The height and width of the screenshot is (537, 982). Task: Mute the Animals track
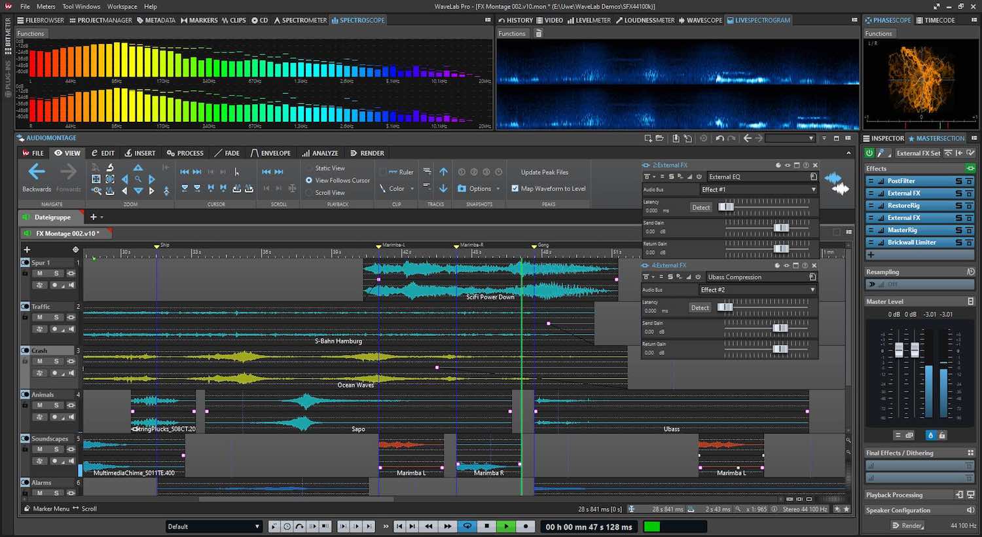[40, 405]
